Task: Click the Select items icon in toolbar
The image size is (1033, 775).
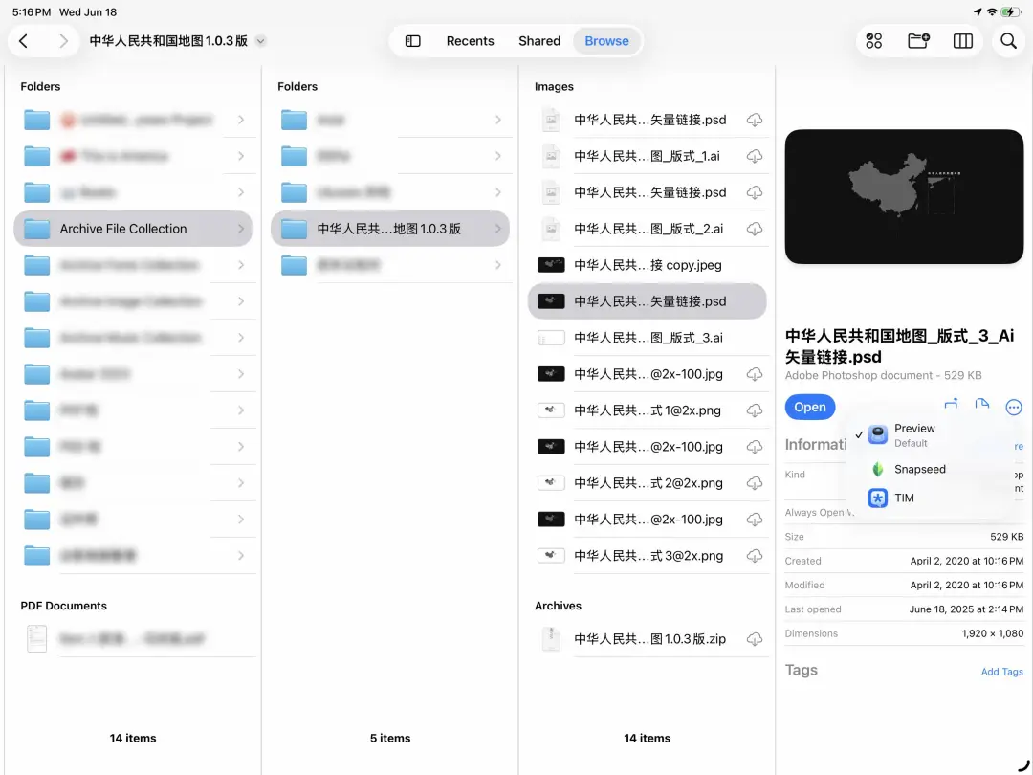Action: [x=873, y=41]
